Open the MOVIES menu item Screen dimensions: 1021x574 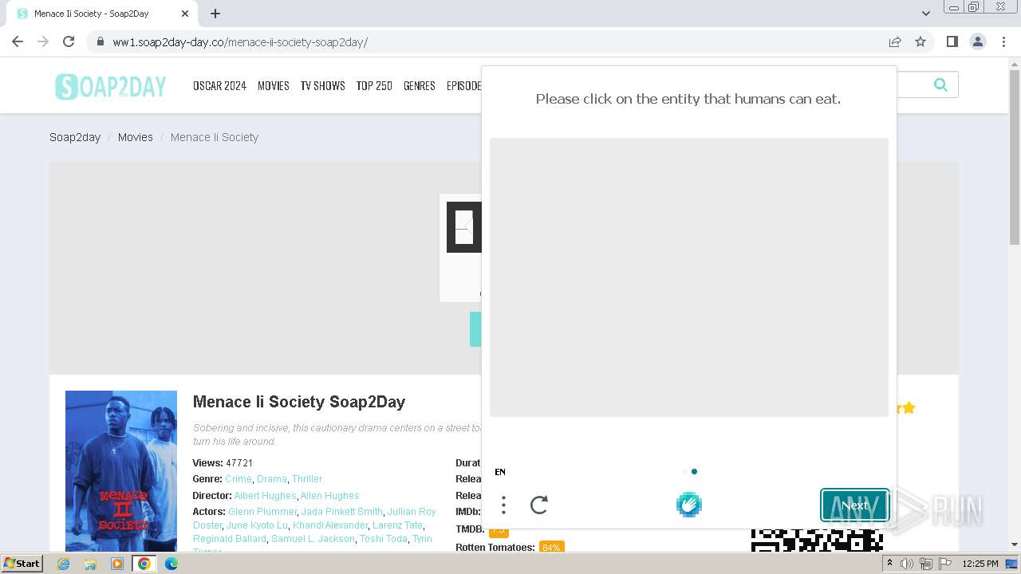[x=274, y=86]
